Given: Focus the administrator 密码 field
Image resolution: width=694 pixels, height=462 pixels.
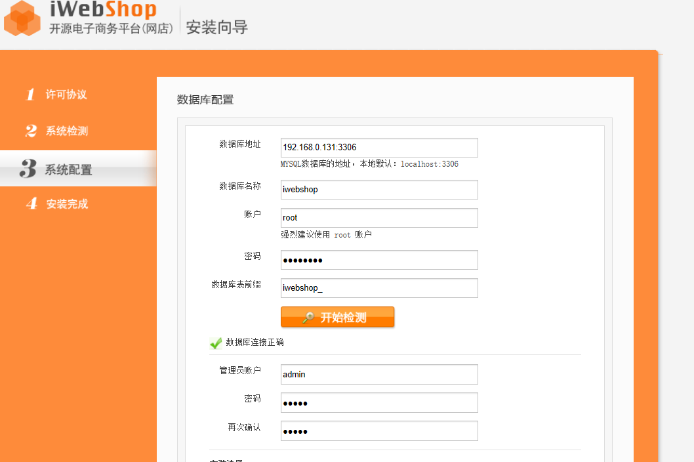Looking at the screenshot, I should [x=379, y=403].
